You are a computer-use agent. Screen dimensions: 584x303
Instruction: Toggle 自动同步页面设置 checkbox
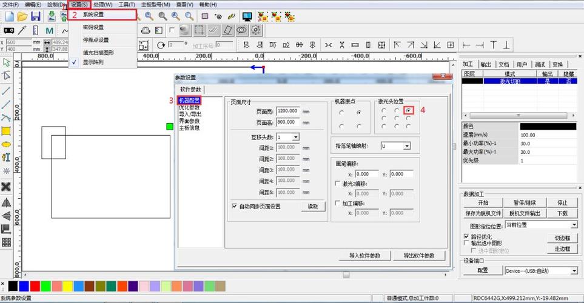click(234, 206)
